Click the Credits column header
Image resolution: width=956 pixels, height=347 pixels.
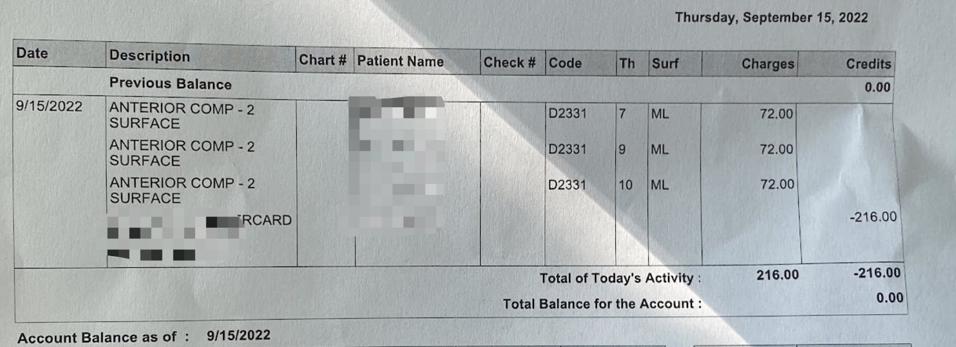click(x=868, y=64)
